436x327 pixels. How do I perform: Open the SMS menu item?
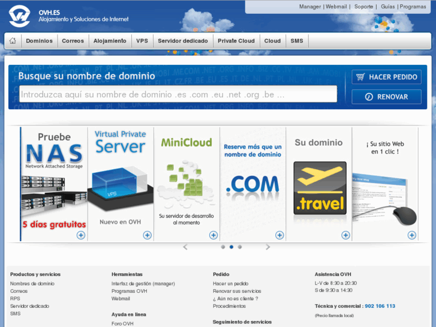click(297, 41)
